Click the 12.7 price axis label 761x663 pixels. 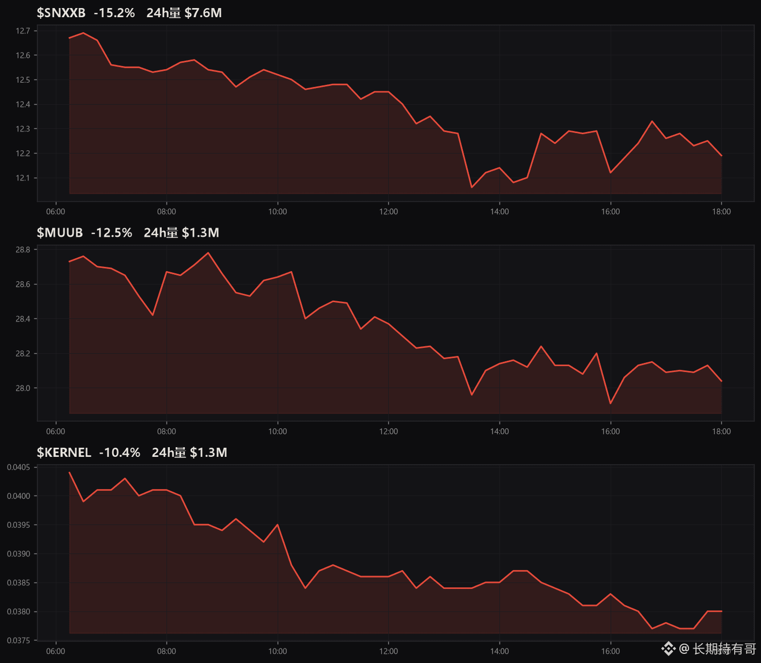(x=23, y=31)
